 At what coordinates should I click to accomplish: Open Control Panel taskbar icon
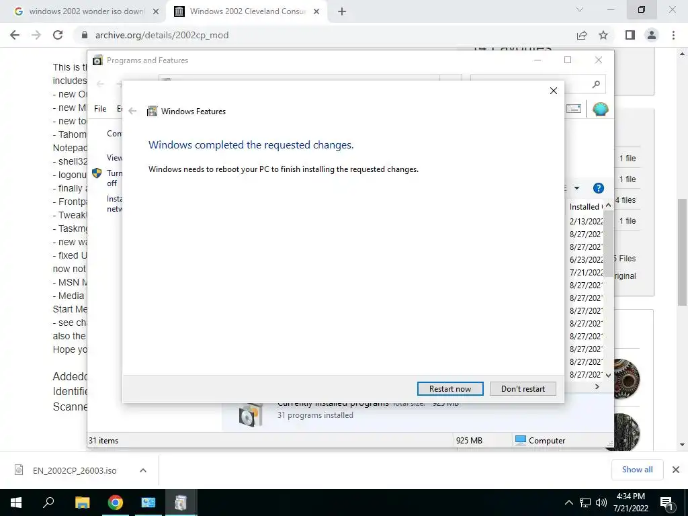(148, 503)
